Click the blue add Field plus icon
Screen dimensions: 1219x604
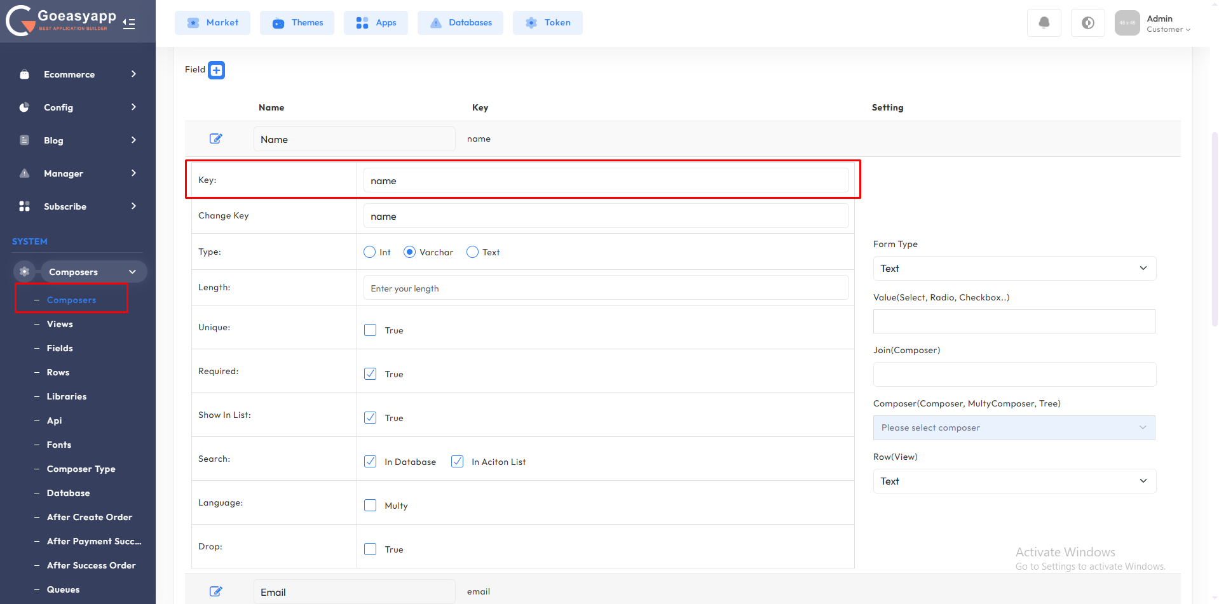pos(217,70)
